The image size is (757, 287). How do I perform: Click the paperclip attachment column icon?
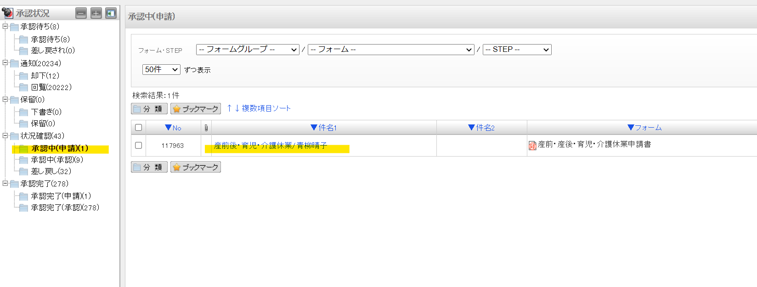coord(206,128)
